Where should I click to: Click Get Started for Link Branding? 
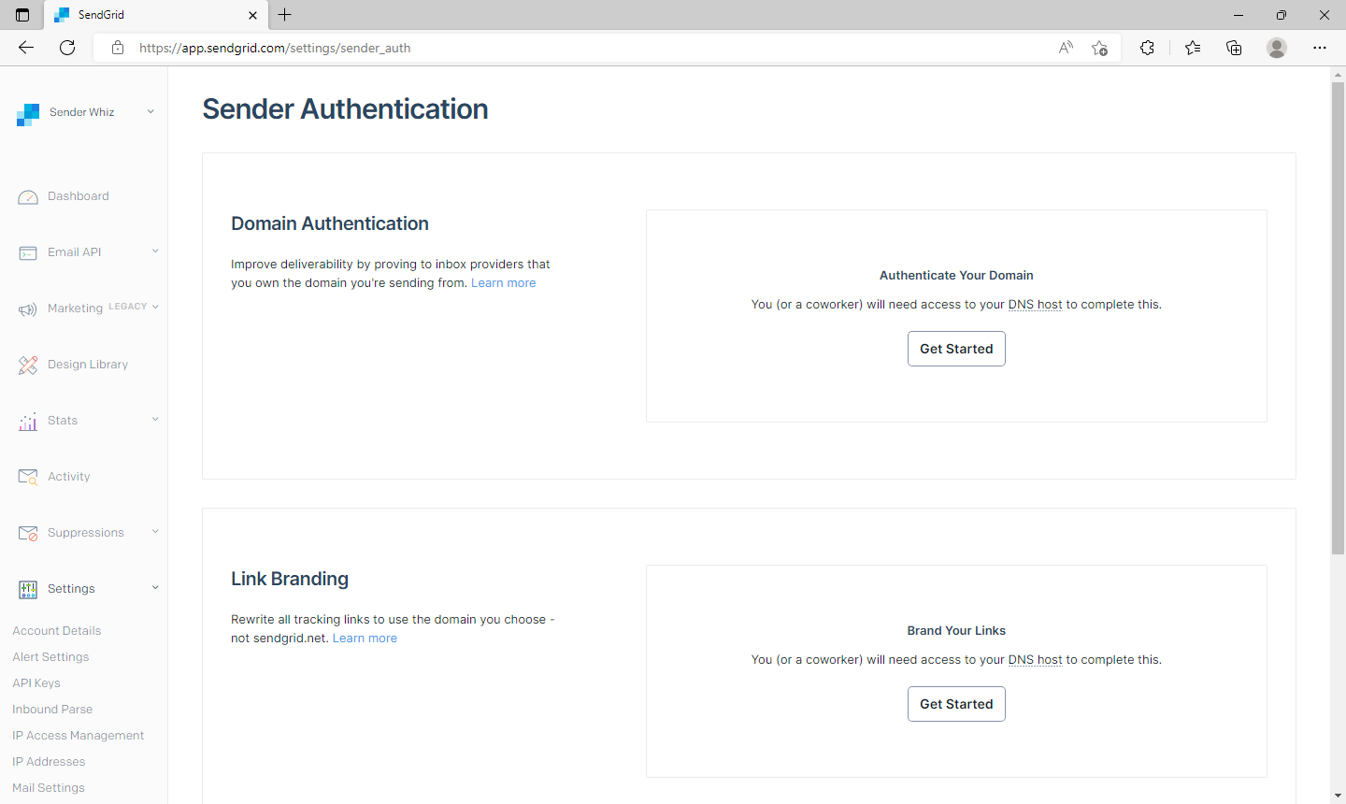(x=956, y=704)
